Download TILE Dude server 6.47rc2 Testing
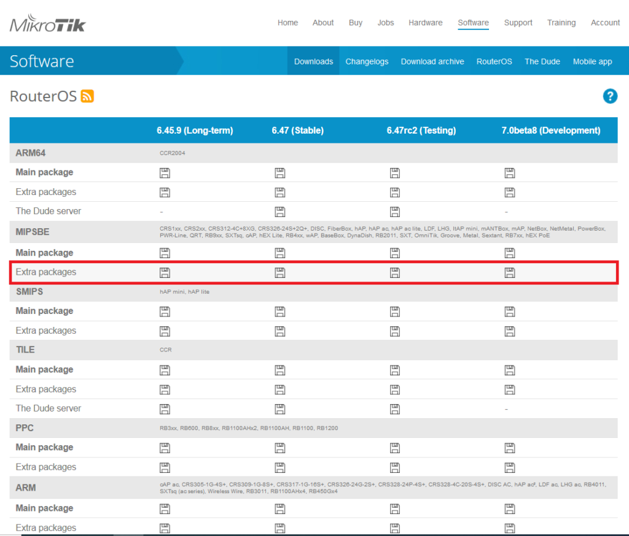The height and width of the screenshot is (536, 629). pyautogui.click(x=395, y=409)
